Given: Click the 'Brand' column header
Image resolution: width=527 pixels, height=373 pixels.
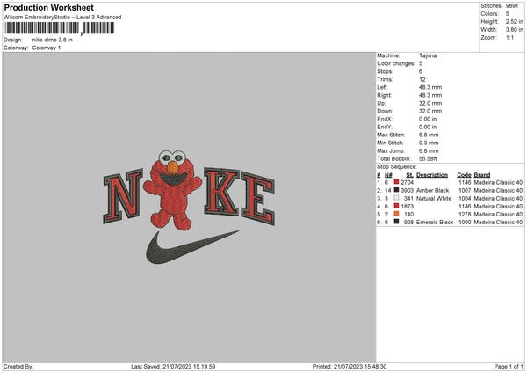Looking at the screenshot, I should [482, 175].
